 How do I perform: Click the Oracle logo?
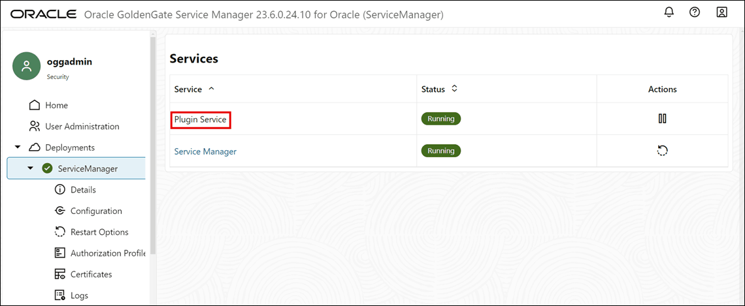pos(43,14)
